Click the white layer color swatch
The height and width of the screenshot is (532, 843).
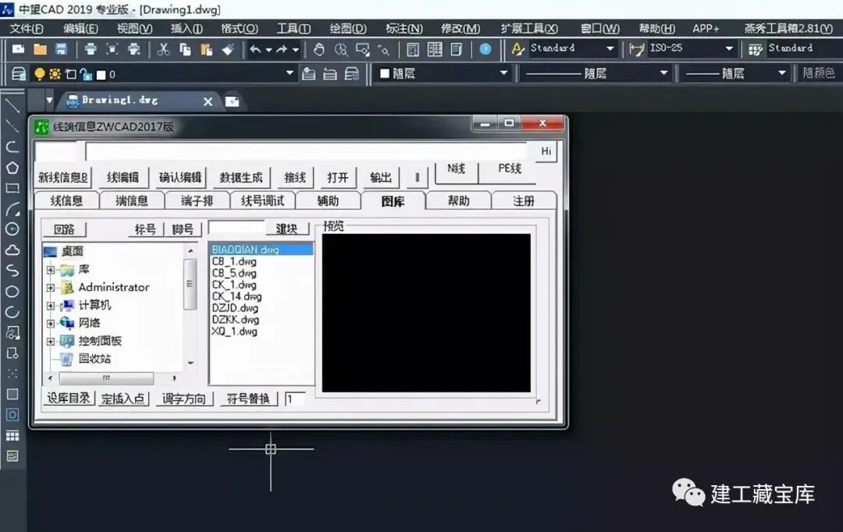[x=101, y=75]
